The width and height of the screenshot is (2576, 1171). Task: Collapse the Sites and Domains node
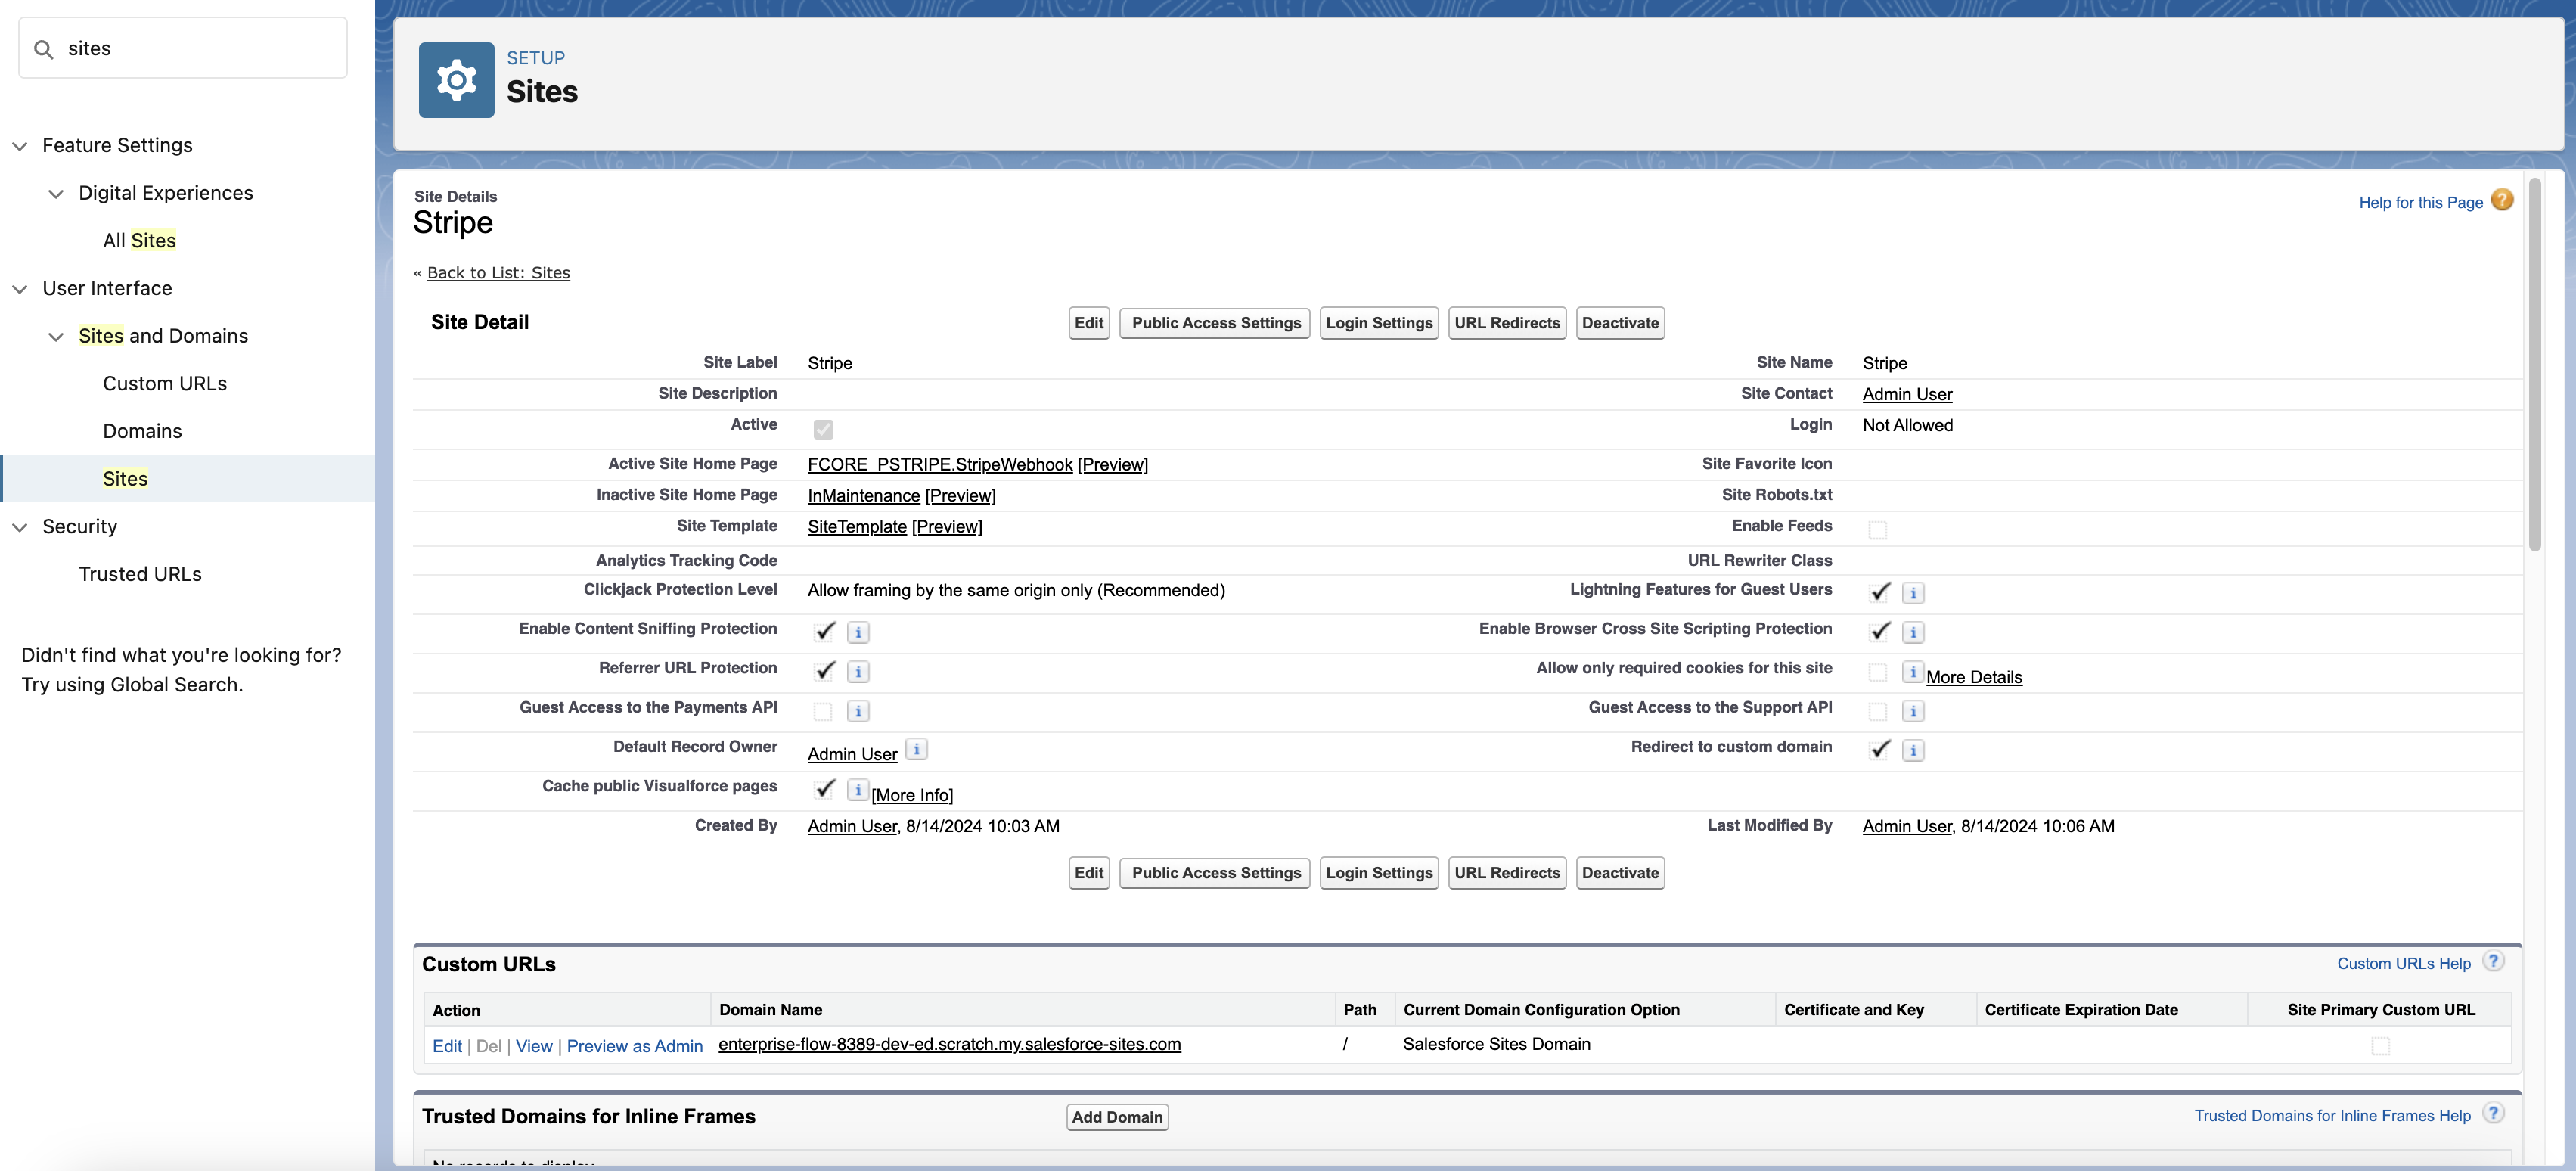coord(56,337)
